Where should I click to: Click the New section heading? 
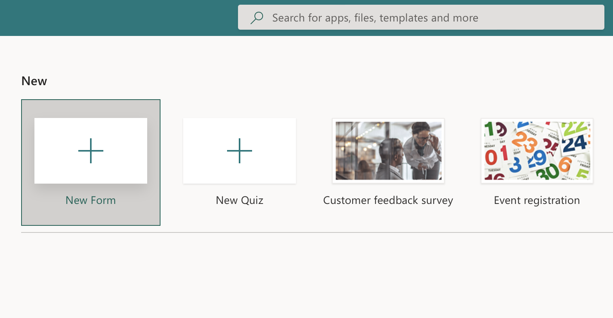click(34, 81)
